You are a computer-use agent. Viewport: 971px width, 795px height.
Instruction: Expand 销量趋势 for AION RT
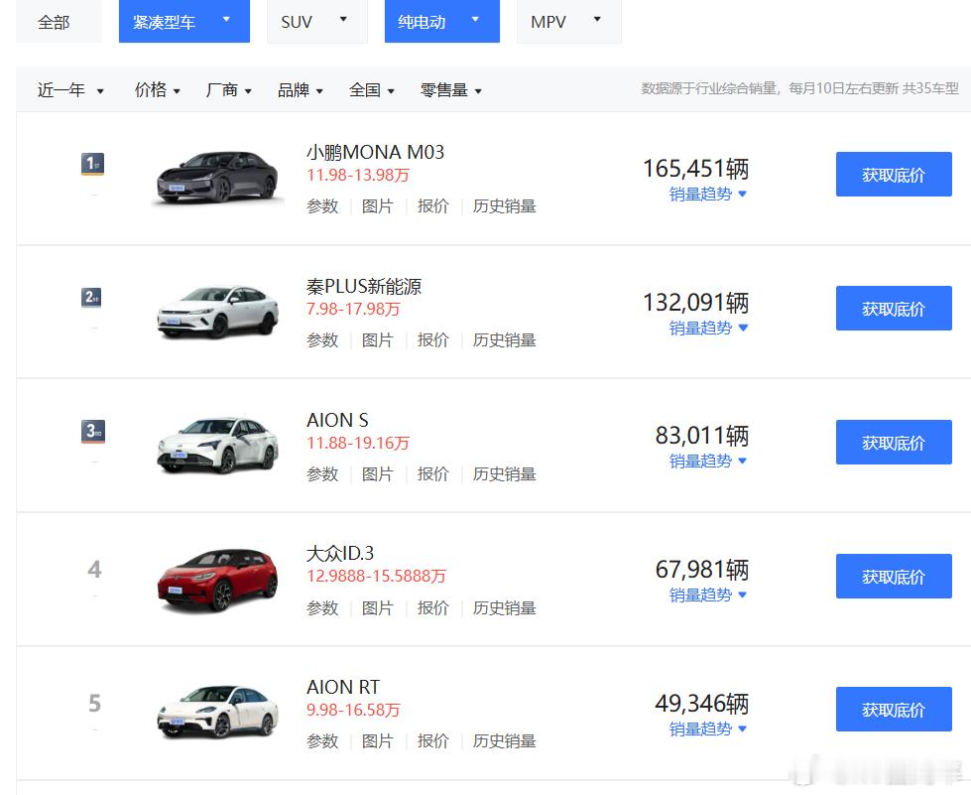(x=708, y=729)
